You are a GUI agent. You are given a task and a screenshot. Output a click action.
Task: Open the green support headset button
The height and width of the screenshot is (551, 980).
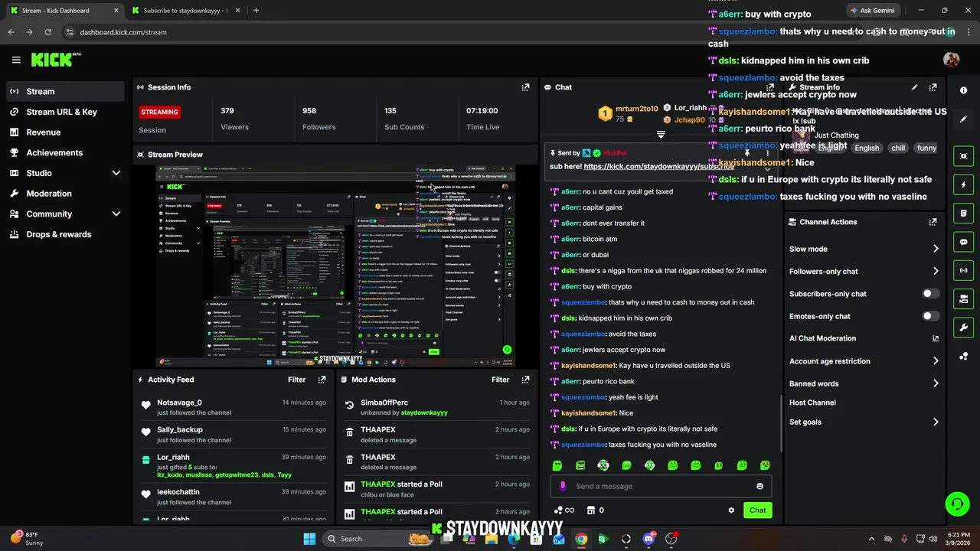957,504
